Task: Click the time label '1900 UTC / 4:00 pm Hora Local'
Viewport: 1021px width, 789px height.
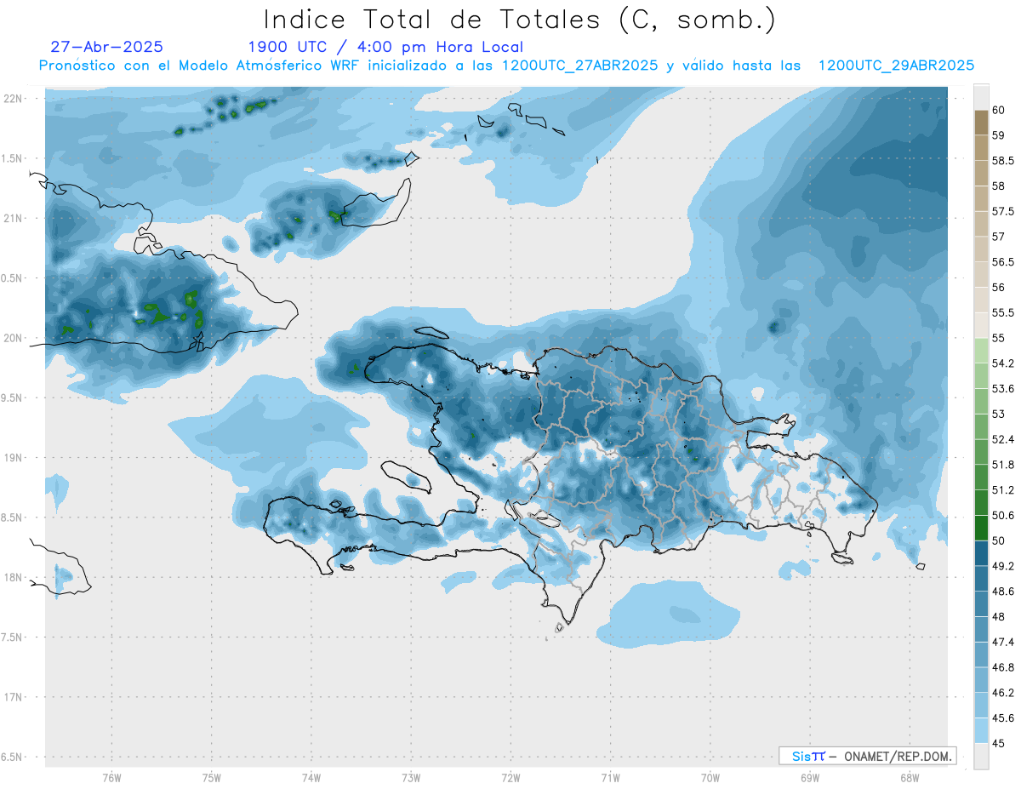Action: tap(385, 48)
